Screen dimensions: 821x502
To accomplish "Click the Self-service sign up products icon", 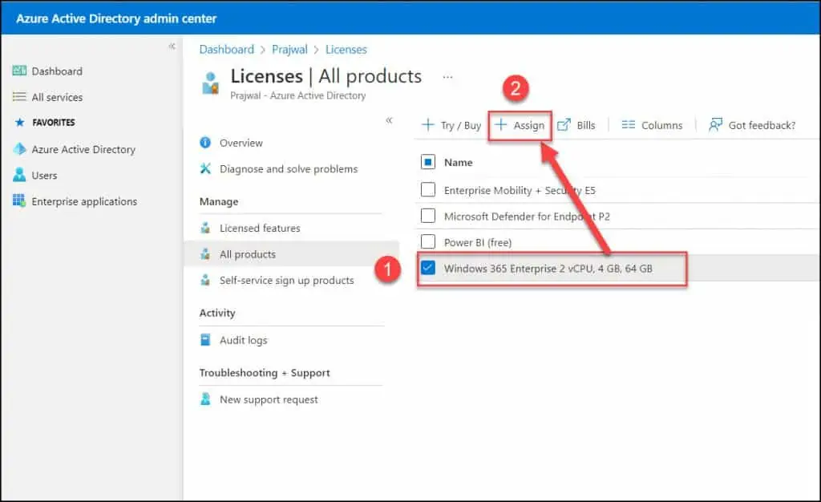I will tap(205, 280).
